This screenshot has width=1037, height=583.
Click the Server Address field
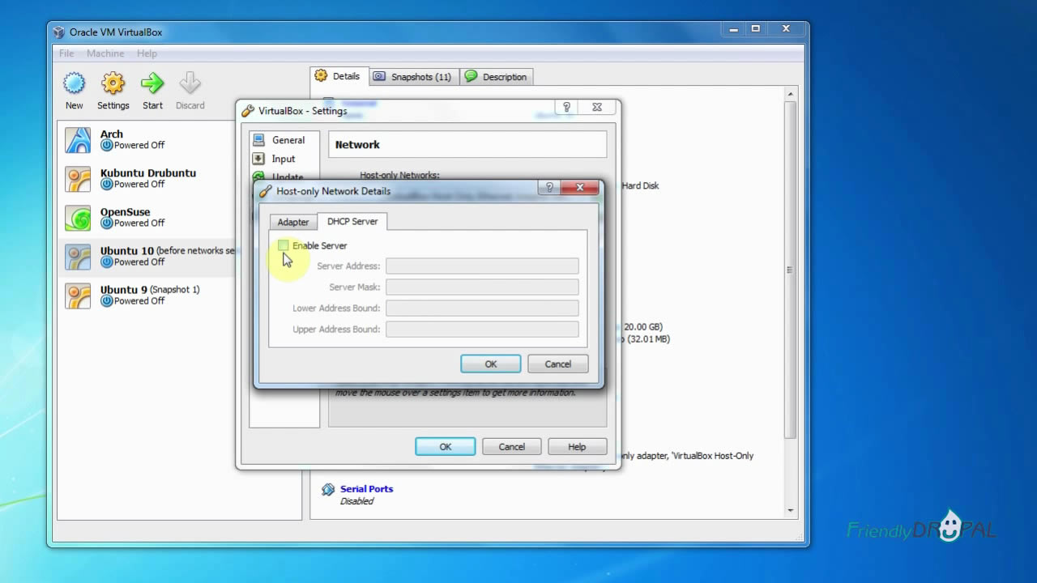[482, 266]
